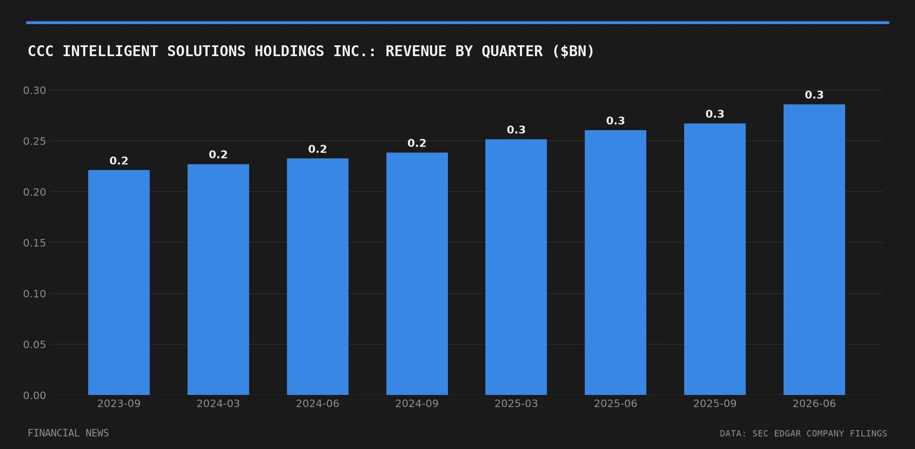Click the 0.30 y-axis tick label
915x449 pixels.
point(35,91)
